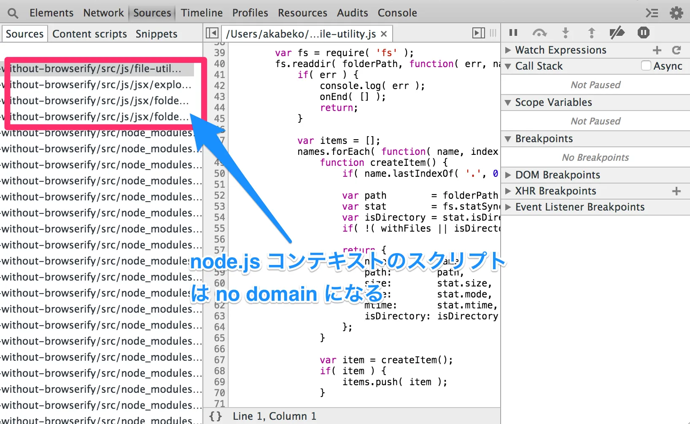
Task: Open the Snippets tab
Action: point(156,34)
